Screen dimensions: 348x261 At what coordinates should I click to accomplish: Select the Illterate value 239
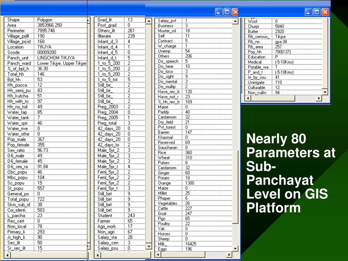point(131,36)
